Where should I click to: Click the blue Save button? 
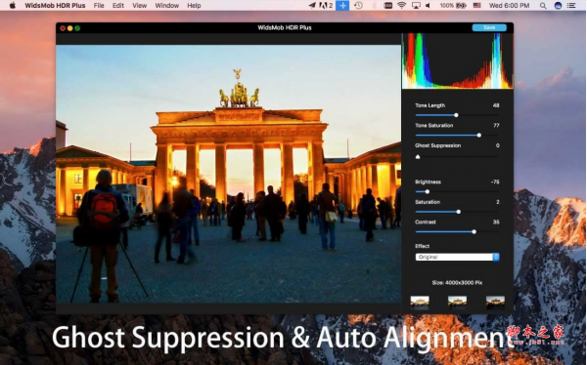coord(489,27)
